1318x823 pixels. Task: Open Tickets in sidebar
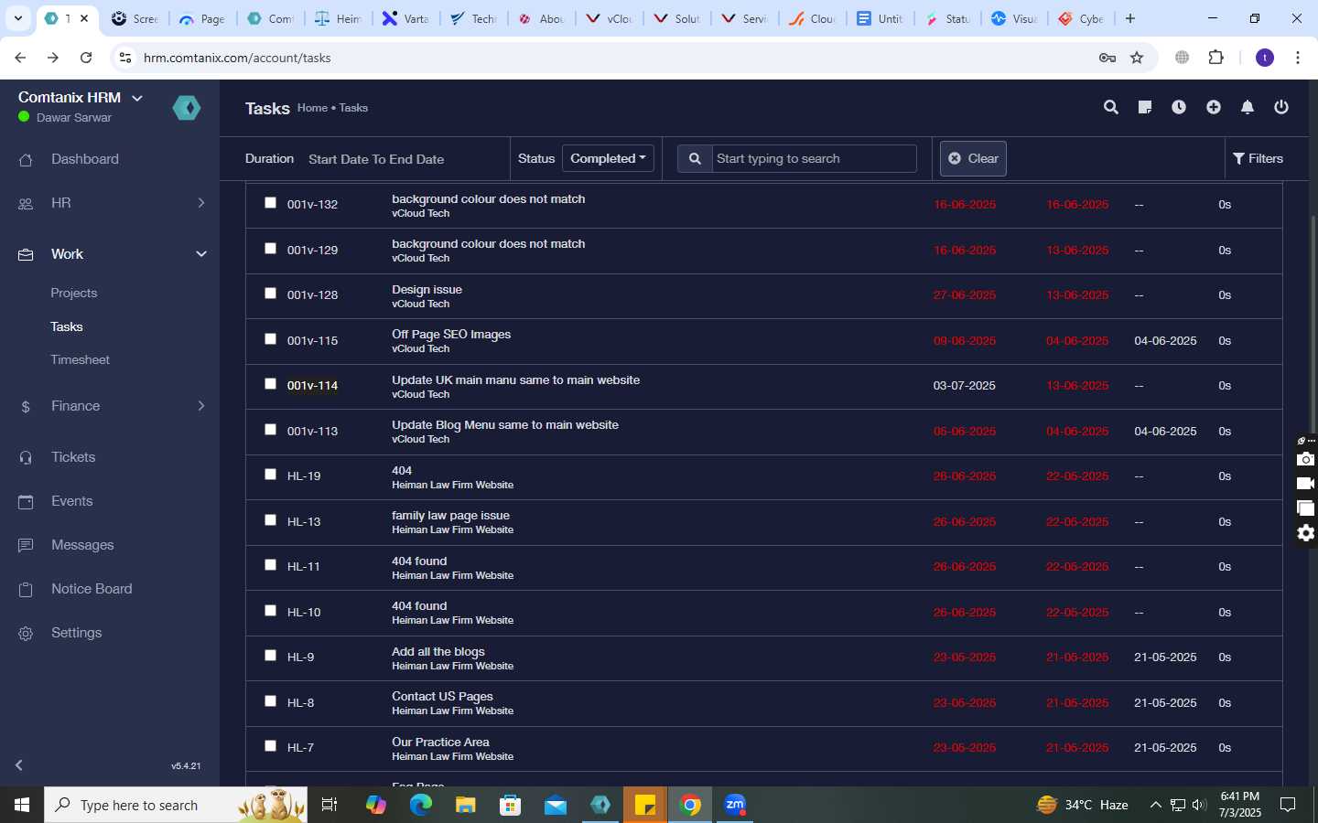coord(73,457)
